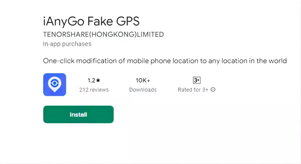301x164 pixels.
Task: Click the Downloads label
Action: [x=143, y=90]
